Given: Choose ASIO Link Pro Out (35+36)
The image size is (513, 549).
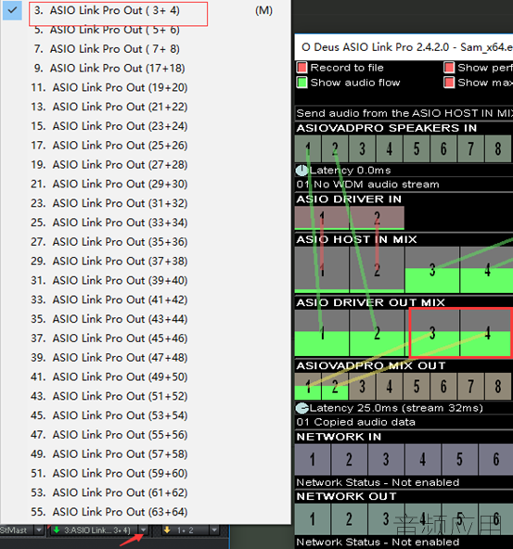Looking at the screenshot, I should pos(146,242).
